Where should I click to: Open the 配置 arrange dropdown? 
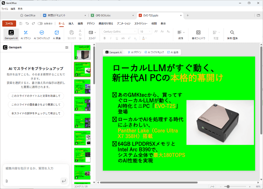coord(216,35)
